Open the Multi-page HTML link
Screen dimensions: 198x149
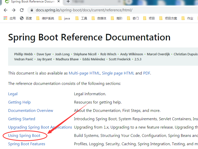pos(84,73)
